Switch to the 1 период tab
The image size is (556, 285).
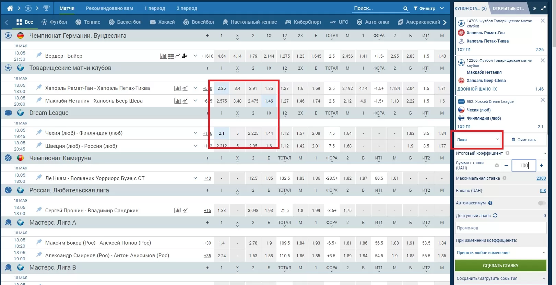155,8
